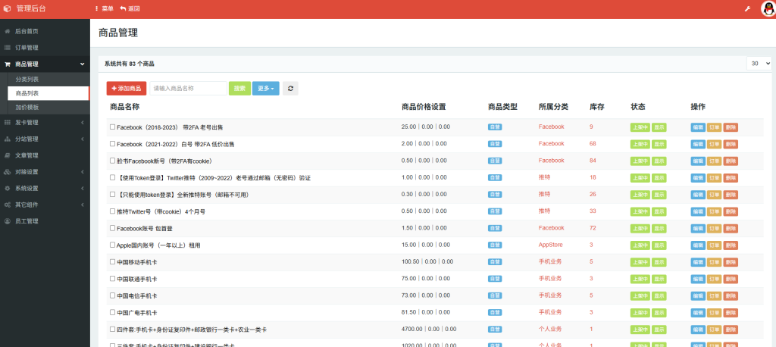Focus the 请输入商品名称 search field
The image size is (776, 347).
pyautogui.click(x=188, y=88)
